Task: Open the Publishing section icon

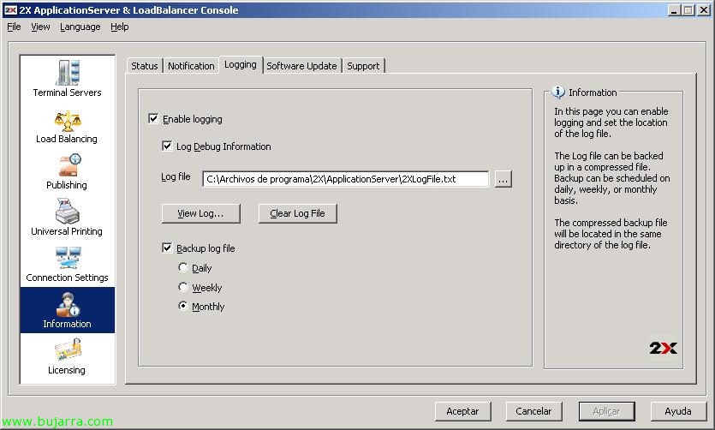Action: click(x=69, y=165)
